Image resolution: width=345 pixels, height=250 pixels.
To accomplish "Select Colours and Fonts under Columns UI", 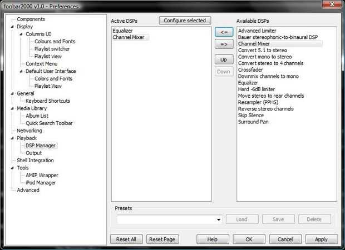I will click(x=55, y=41).
